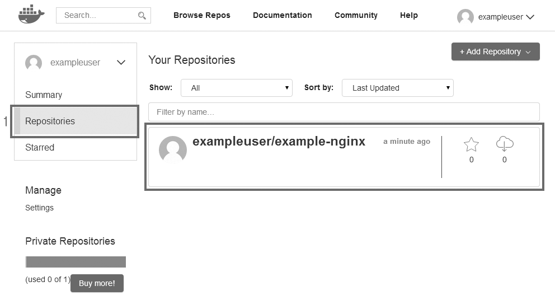
Task: Open the Show filter dropdown
Action: point(237,88)
